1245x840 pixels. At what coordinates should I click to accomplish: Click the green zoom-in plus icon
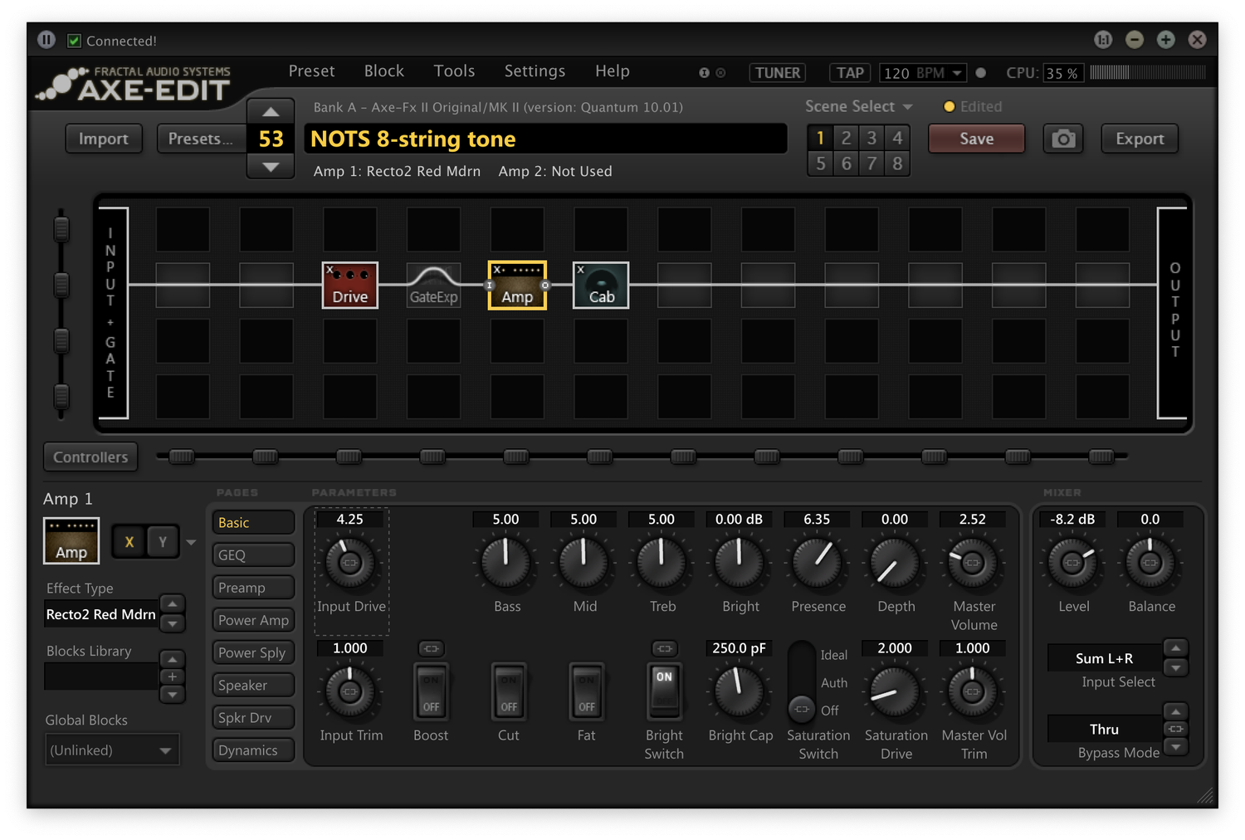point(1165,39)
